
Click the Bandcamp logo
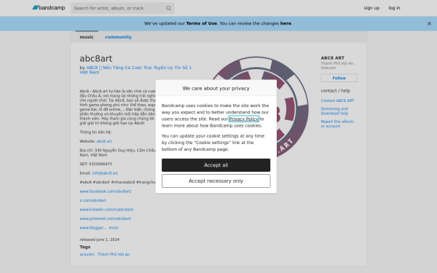click(x=49, y=8)
